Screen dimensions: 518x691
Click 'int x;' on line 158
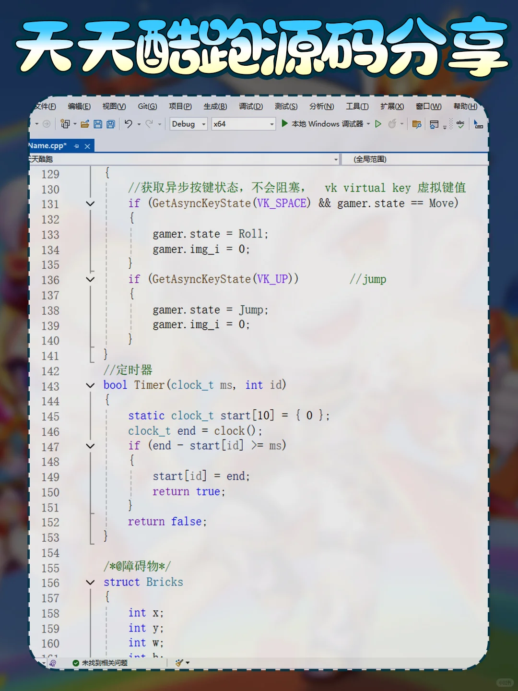tap(146, 613)
